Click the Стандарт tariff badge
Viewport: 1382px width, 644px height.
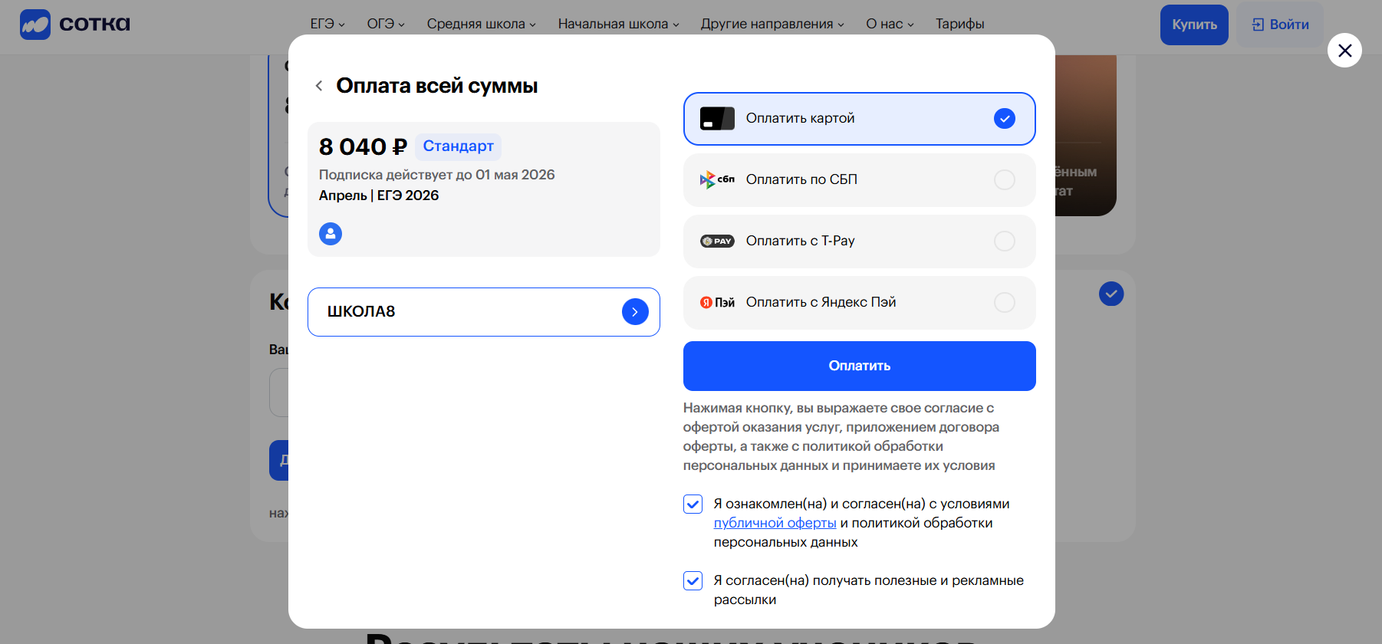[458, 146]
